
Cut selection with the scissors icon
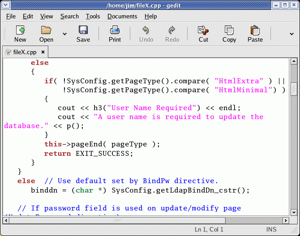[x=203, y=30]
